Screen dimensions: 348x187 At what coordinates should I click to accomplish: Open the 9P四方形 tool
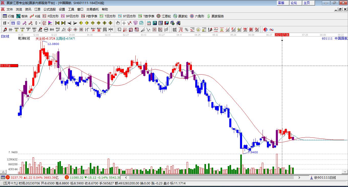(70, 16)
